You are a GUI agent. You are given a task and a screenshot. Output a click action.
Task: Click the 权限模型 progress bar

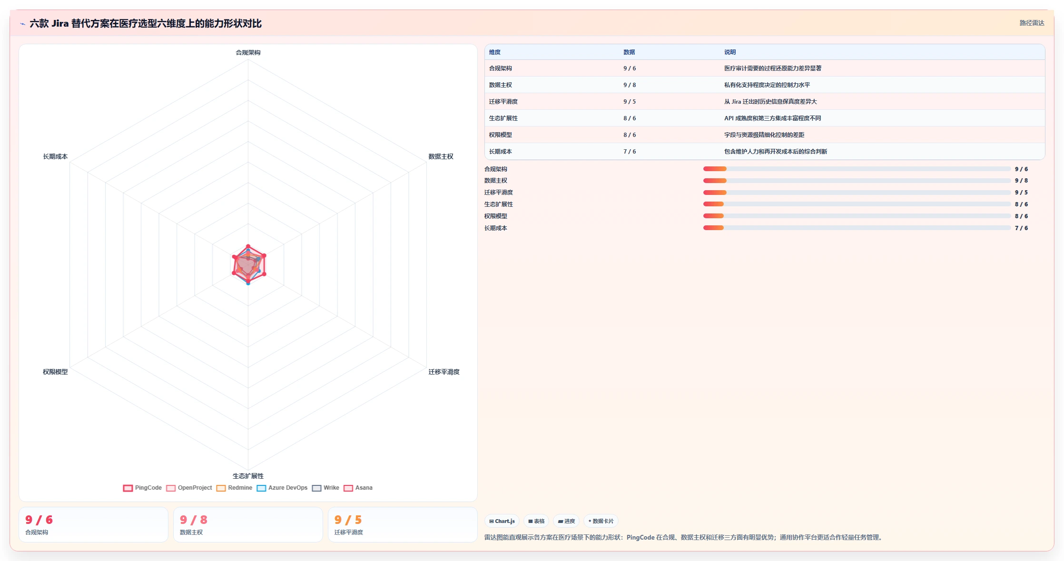(x=857, y=216)
